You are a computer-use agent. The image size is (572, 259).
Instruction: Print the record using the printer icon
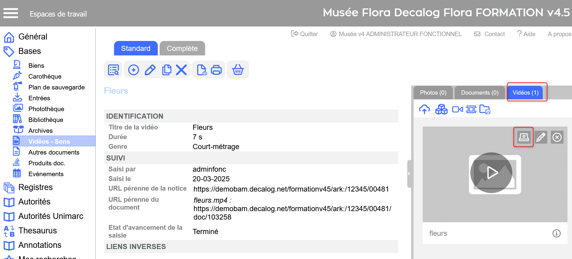click(x=216, y=70)
